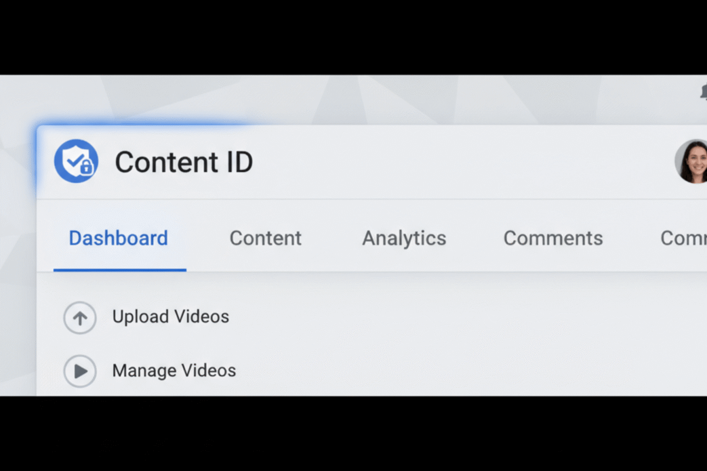Switch to the Comments tab

[553, 238]
